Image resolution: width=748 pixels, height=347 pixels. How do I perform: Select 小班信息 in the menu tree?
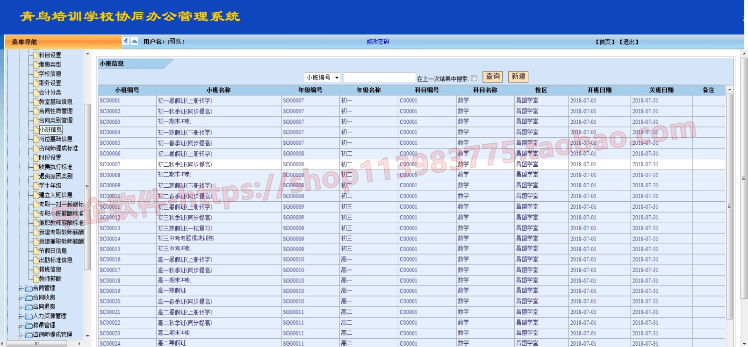(50, 130)
